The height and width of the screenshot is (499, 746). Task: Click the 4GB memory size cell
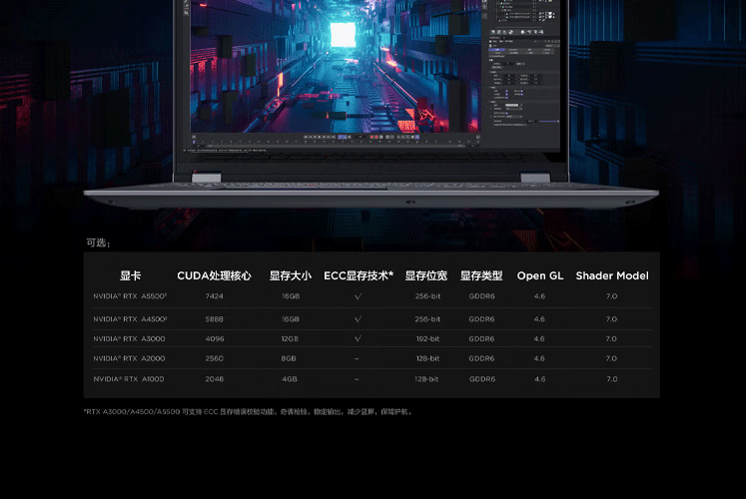click(x=290, y=379)
